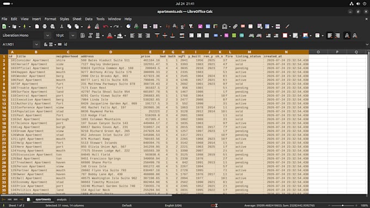The height and width of the screenshot is (208, 370).
Task: Expand the formula bar
Action: [367, 45]
